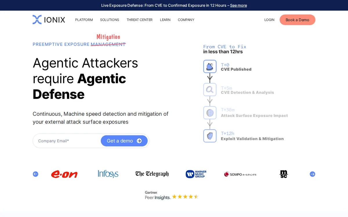
Task: Click Exploit Validation & Mitigation label
Action: click(252, 139)
